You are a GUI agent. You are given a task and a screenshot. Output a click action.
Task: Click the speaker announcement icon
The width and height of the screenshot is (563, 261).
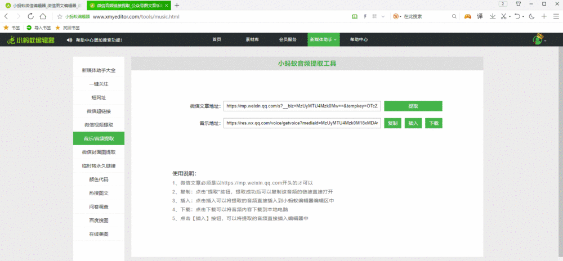click(x=70, y=40)
